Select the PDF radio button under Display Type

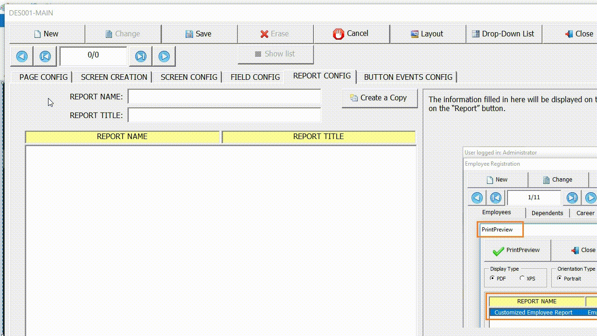click(493, 278)
